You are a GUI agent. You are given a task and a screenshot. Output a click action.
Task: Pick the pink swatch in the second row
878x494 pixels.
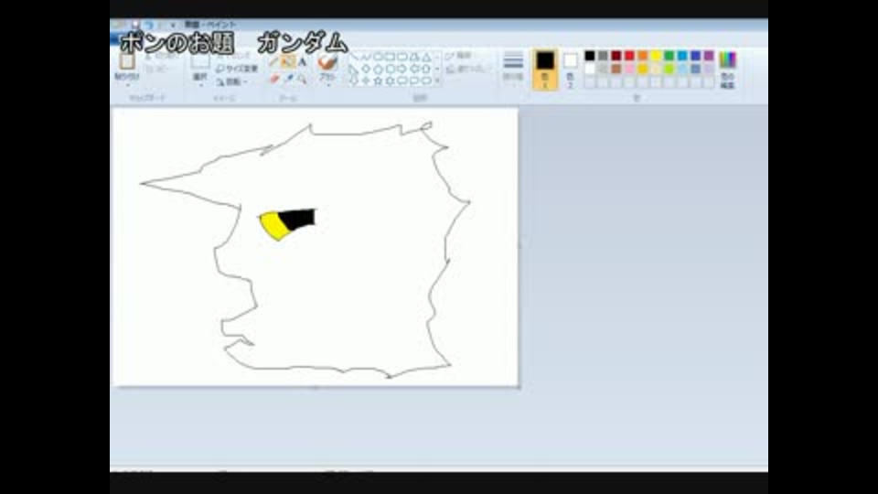629,69
